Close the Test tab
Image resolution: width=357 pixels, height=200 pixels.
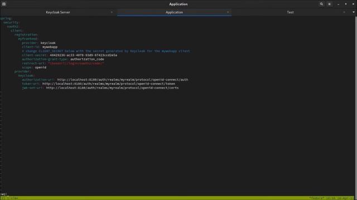pos(344,12)
